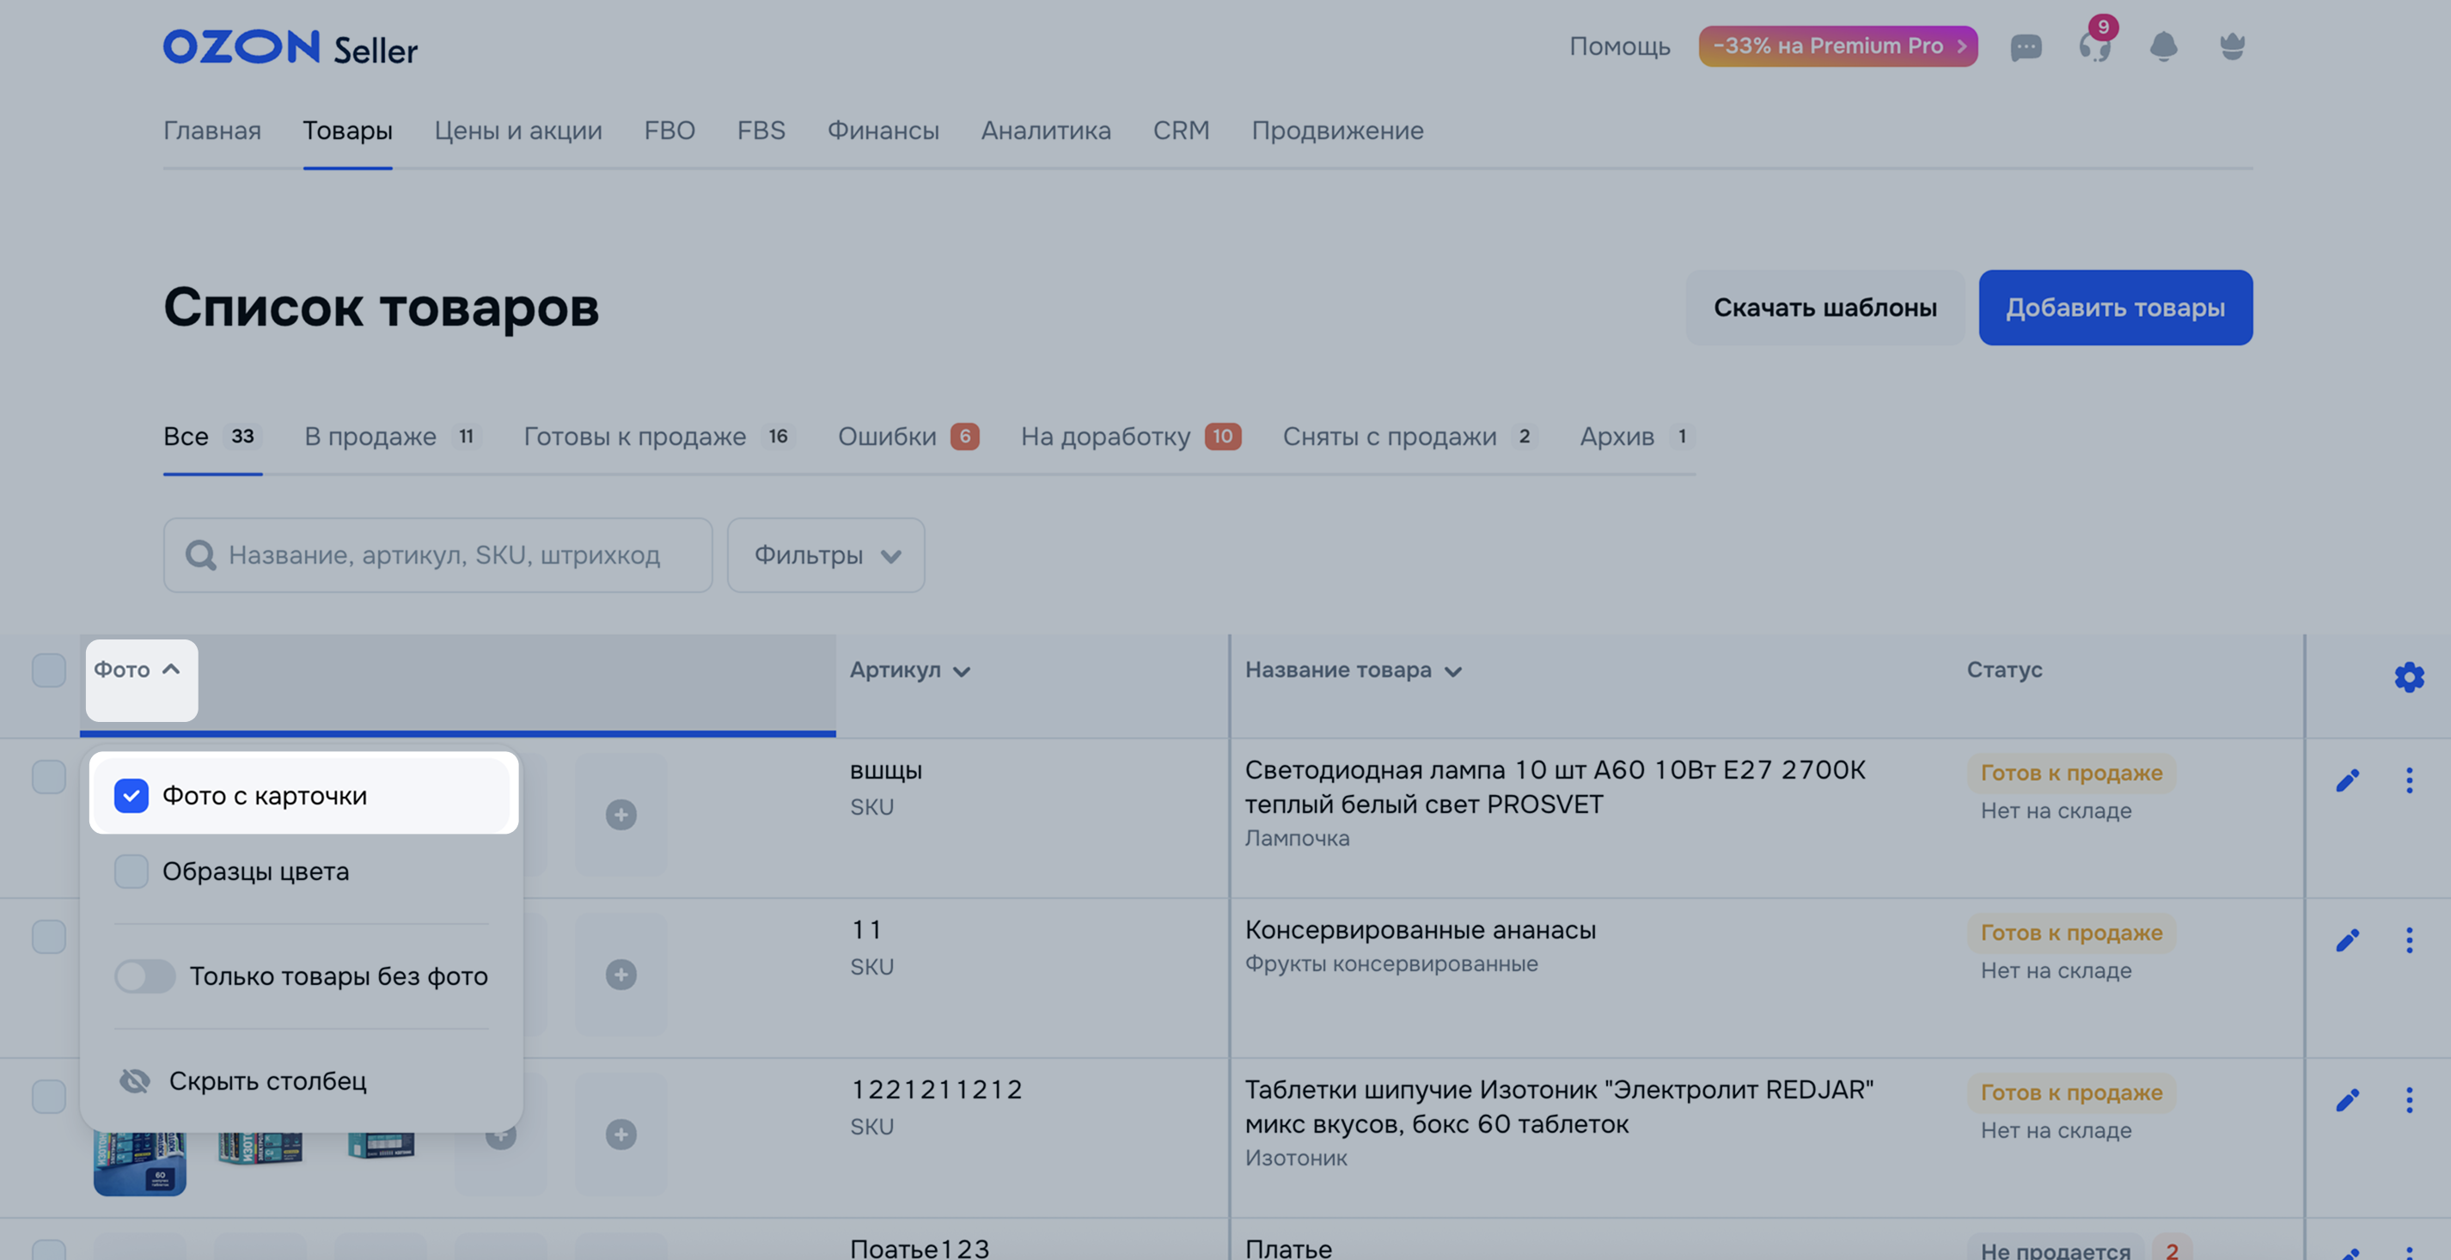The height and width of the screenshot is (1260, 2451).
Task: Expand the Фильтры dropdown
Action: pyautogui.click(x=826, y=555)
